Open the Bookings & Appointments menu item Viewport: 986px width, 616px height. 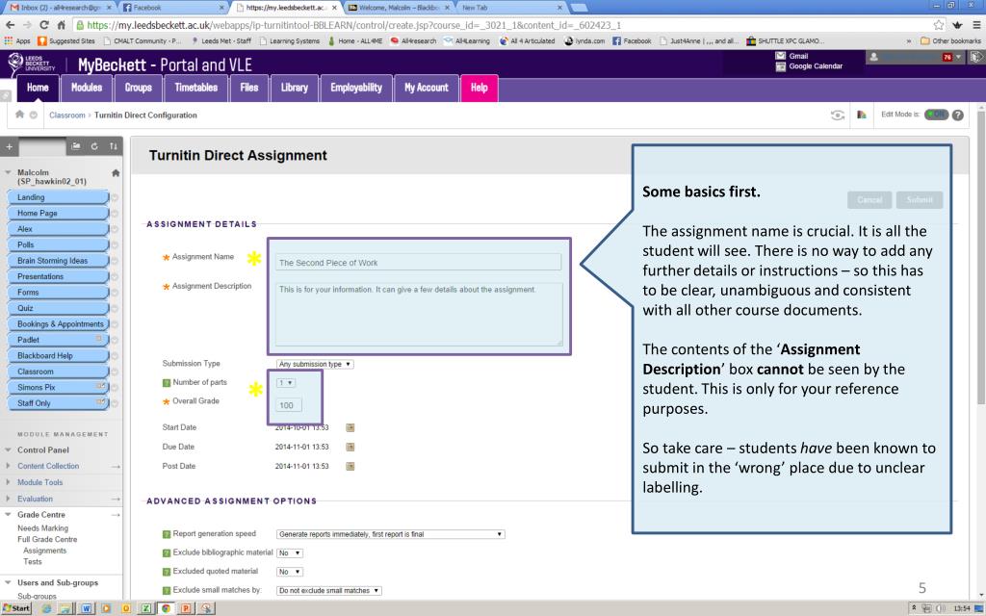tap(58, 324)
